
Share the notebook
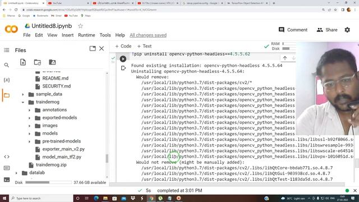click(327, 30)
